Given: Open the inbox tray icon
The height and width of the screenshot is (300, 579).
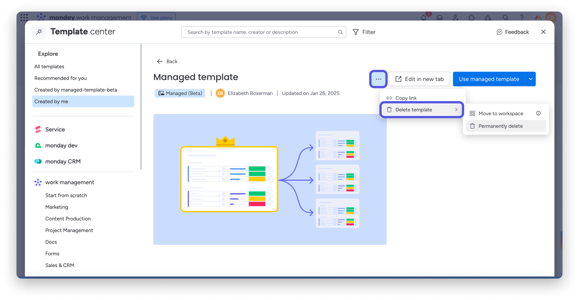Looking at the screenshot, I should (439, 17).
